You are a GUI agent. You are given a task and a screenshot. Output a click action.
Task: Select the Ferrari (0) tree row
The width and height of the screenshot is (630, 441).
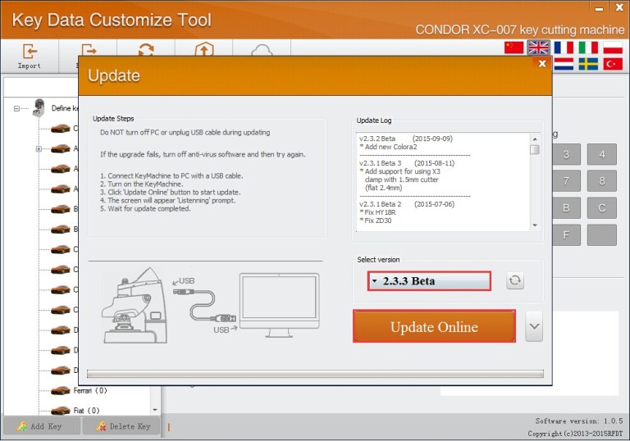(x=90, y=390)
